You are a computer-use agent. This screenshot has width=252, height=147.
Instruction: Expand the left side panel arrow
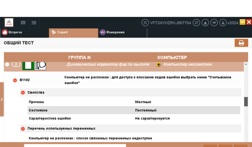tap(2, 99)
